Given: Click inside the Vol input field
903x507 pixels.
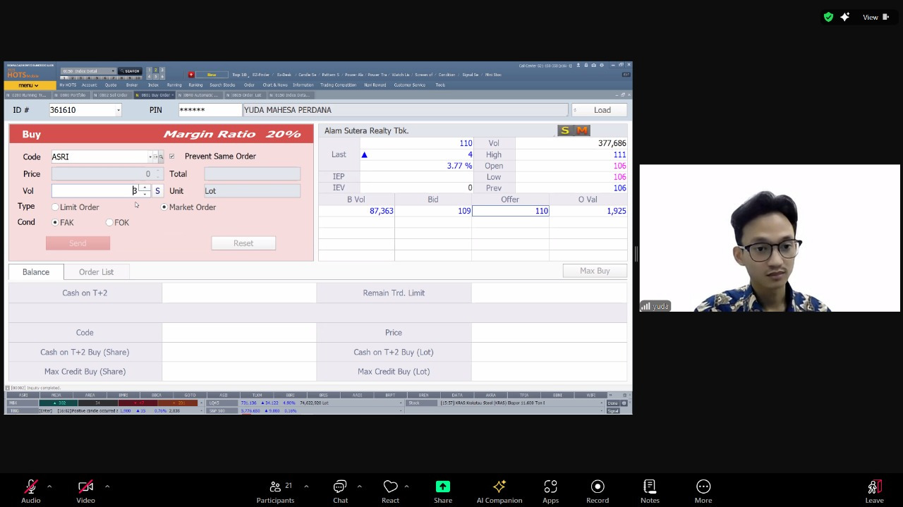Looking at the screenshot, I should point(93,191).
